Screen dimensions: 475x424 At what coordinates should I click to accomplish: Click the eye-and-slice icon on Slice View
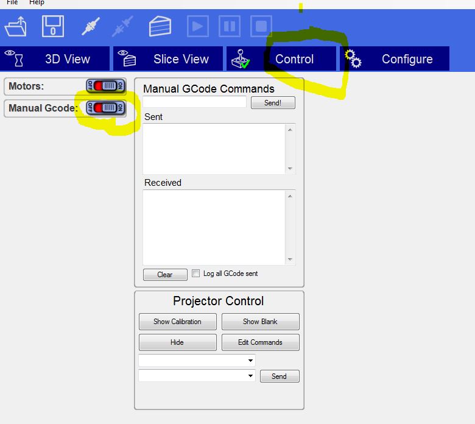pyautogui.click(x=127, y=58)
